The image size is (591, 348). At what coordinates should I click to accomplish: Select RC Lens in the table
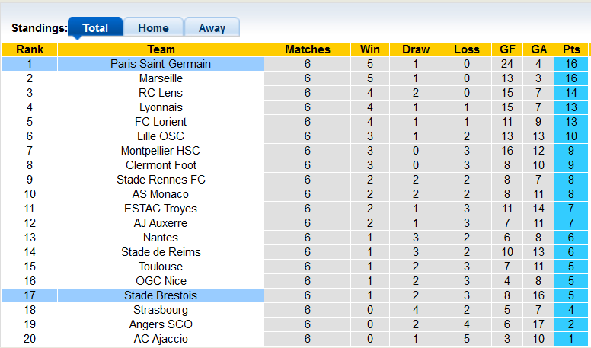pos(161,93)
